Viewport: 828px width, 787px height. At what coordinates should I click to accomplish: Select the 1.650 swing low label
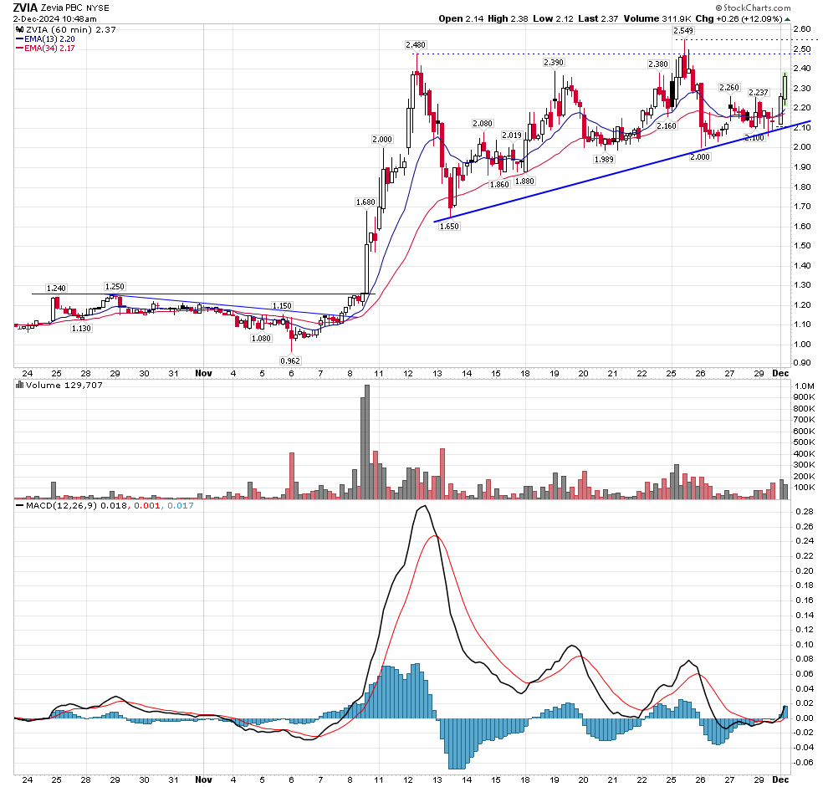coord(451,226)
